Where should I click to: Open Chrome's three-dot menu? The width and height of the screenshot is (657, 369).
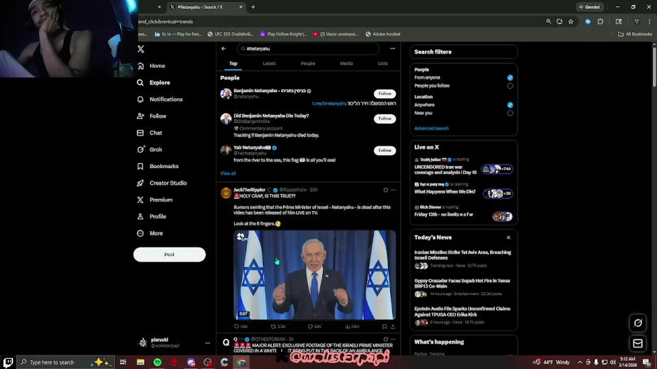click(x=649, y=22)
